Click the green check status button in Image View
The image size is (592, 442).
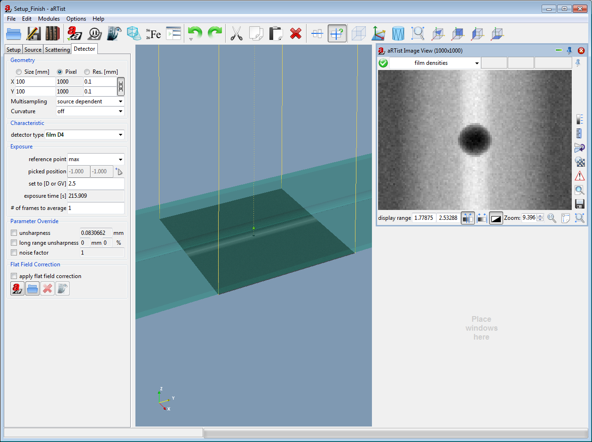(383, 63)
